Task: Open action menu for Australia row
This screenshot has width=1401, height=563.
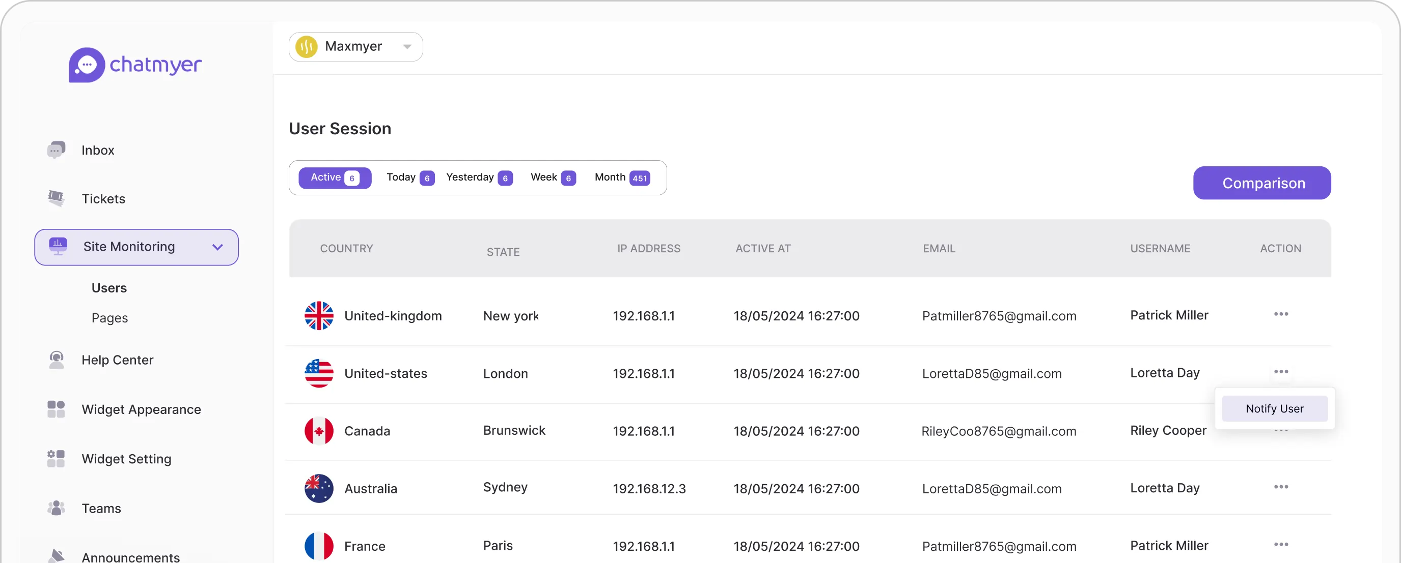Action: click(x=1281, y=487)
